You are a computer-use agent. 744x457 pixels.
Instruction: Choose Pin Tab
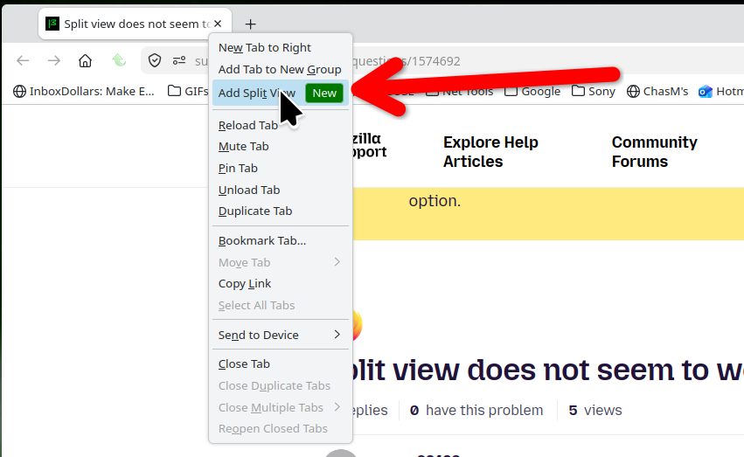(281, 169)
